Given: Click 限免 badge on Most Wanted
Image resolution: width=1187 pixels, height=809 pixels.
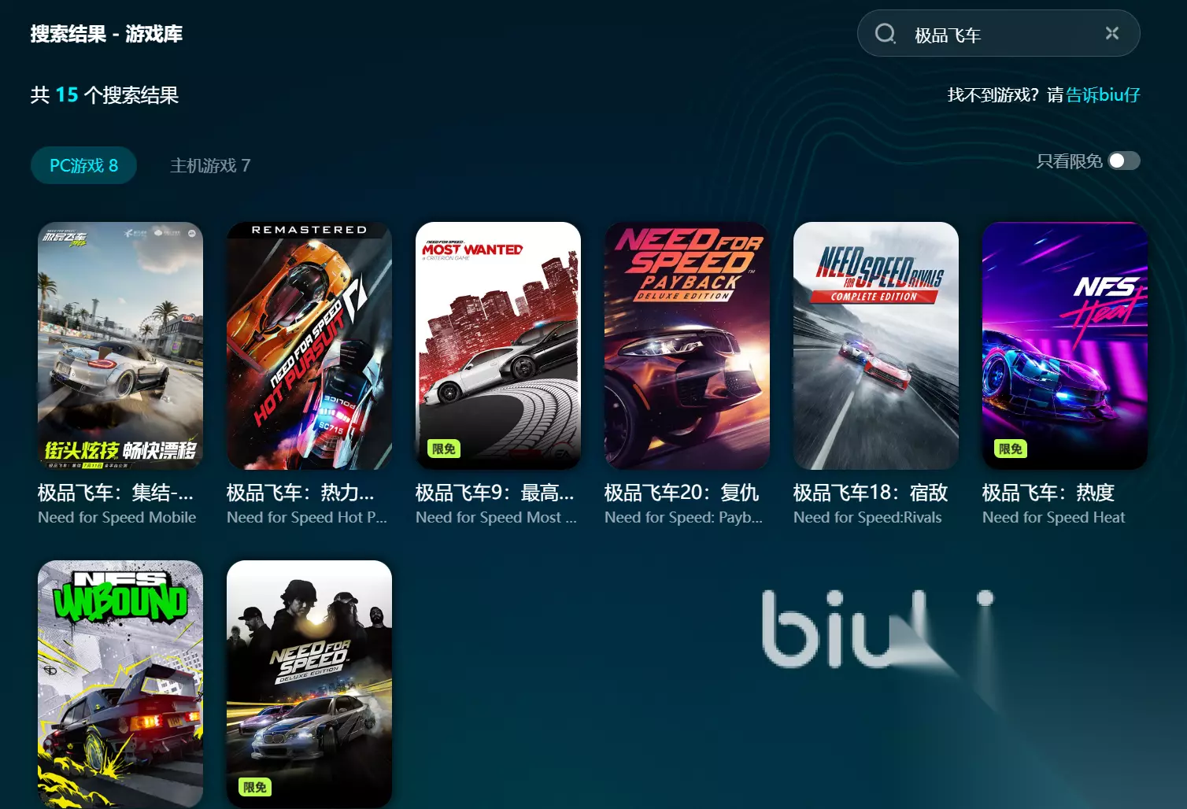Looking at the screenshot, I should (444, 449).
